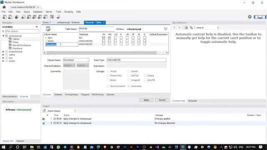Click the Filter objects search field

[x=22, y=31]
